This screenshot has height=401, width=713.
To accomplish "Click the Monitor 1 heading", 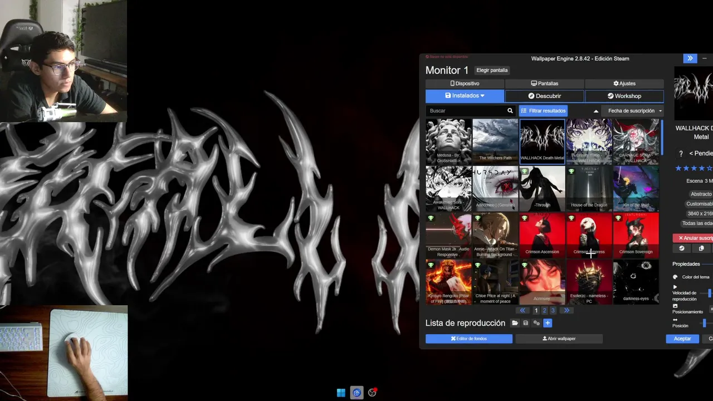I will pyautogui.click(x=447, y=70).
